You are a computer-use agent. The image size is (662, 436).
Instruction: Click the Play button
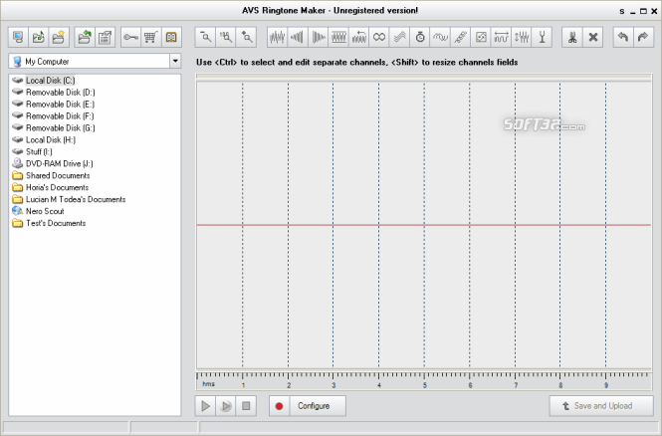click(x=205, y=406)
